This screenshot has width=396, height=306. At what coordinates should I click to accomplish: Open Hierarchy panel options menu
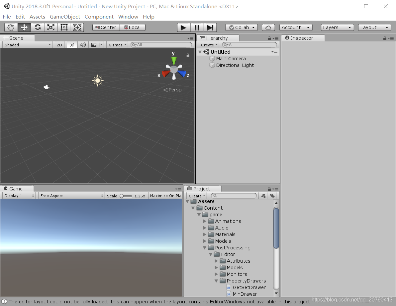click(x=275, y=38)
